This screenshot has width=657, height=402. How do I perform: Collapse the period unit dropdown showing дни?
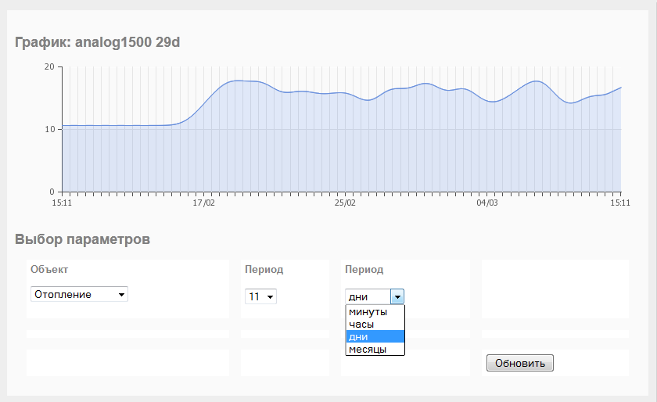tap(375, 296)
